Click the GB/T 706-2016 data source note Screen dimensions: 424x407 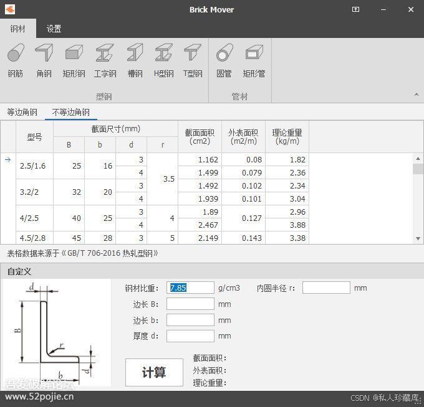coord(82,253)
